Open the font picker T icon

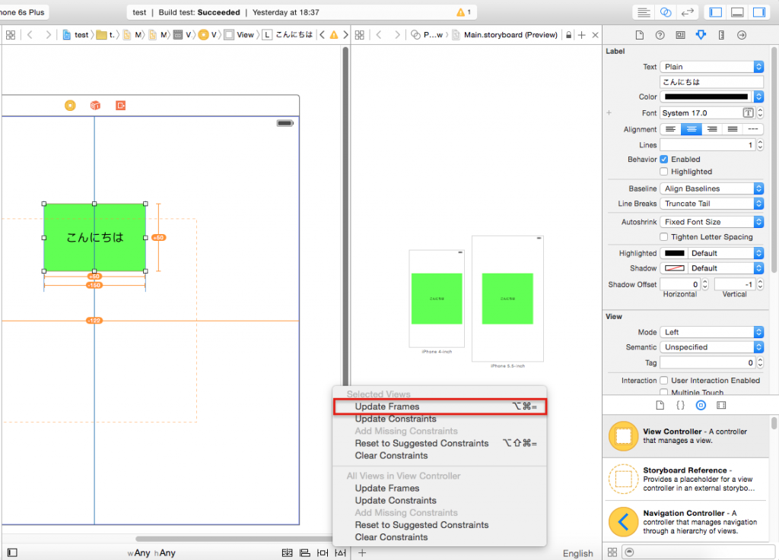tap(749, 113)
